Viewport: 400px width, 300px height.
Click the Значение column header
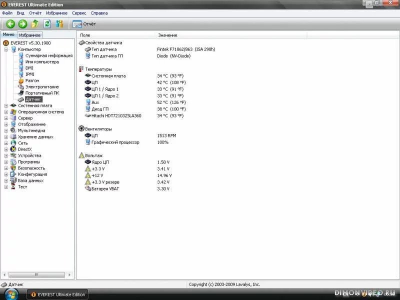(167, 35)
